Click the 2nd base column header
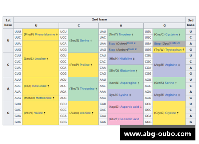199x144 pixels. click(99, 19)
